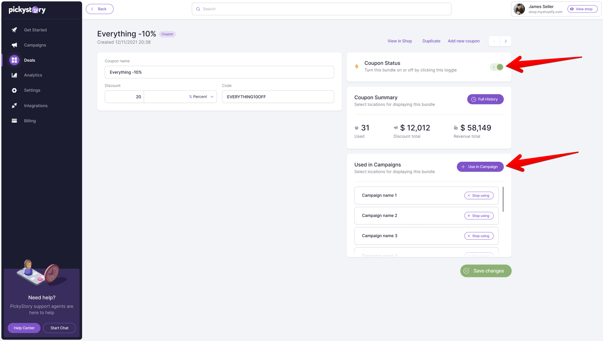Image resolution: width=603 pixels, height=341 pixels.
Task: Open the View in Shop link
Action: (400, 41)
